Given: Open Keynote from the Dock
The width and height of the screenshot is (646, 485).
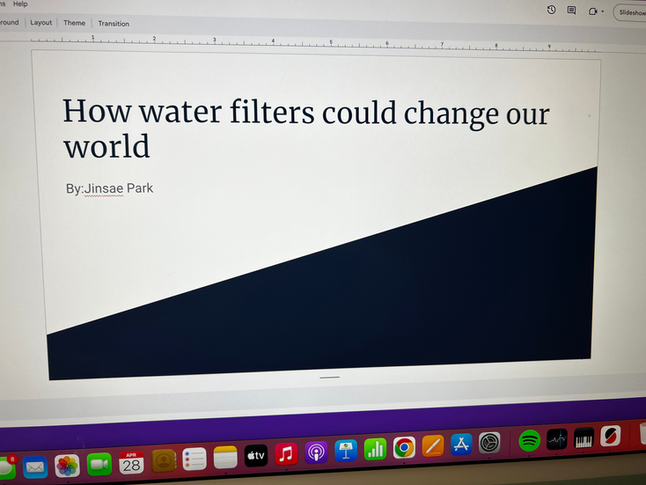Looking at the screenshot, I should pyautogui.click(x=346, y=451).
